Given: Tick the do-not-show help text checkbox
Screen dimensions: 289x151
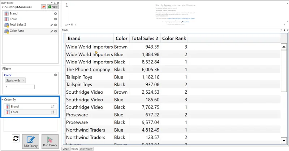Looking at the screenshot, I should tap(167, 25).
